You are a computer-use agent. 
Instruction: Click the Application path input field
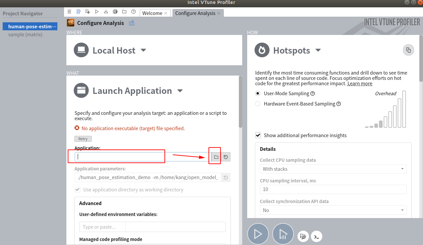coord(143,157)
